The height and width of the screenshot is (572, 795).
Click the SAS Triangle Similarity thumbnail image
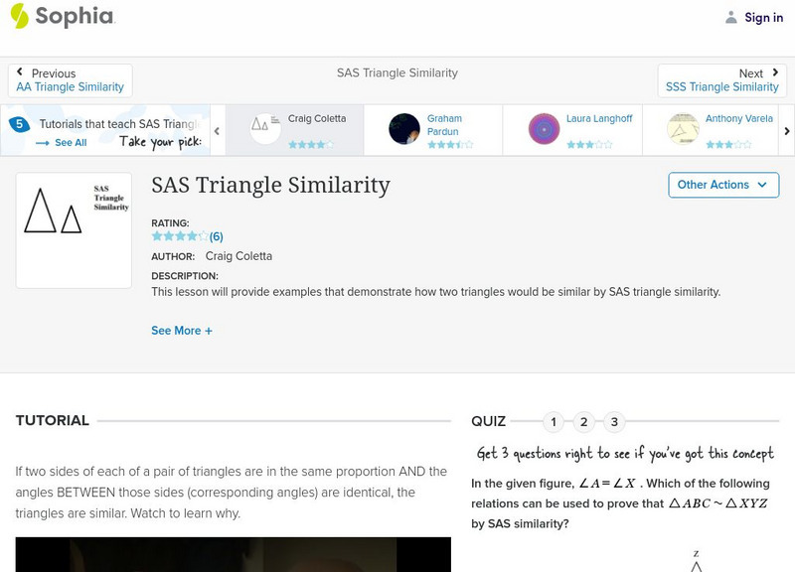tap(74, 230)
